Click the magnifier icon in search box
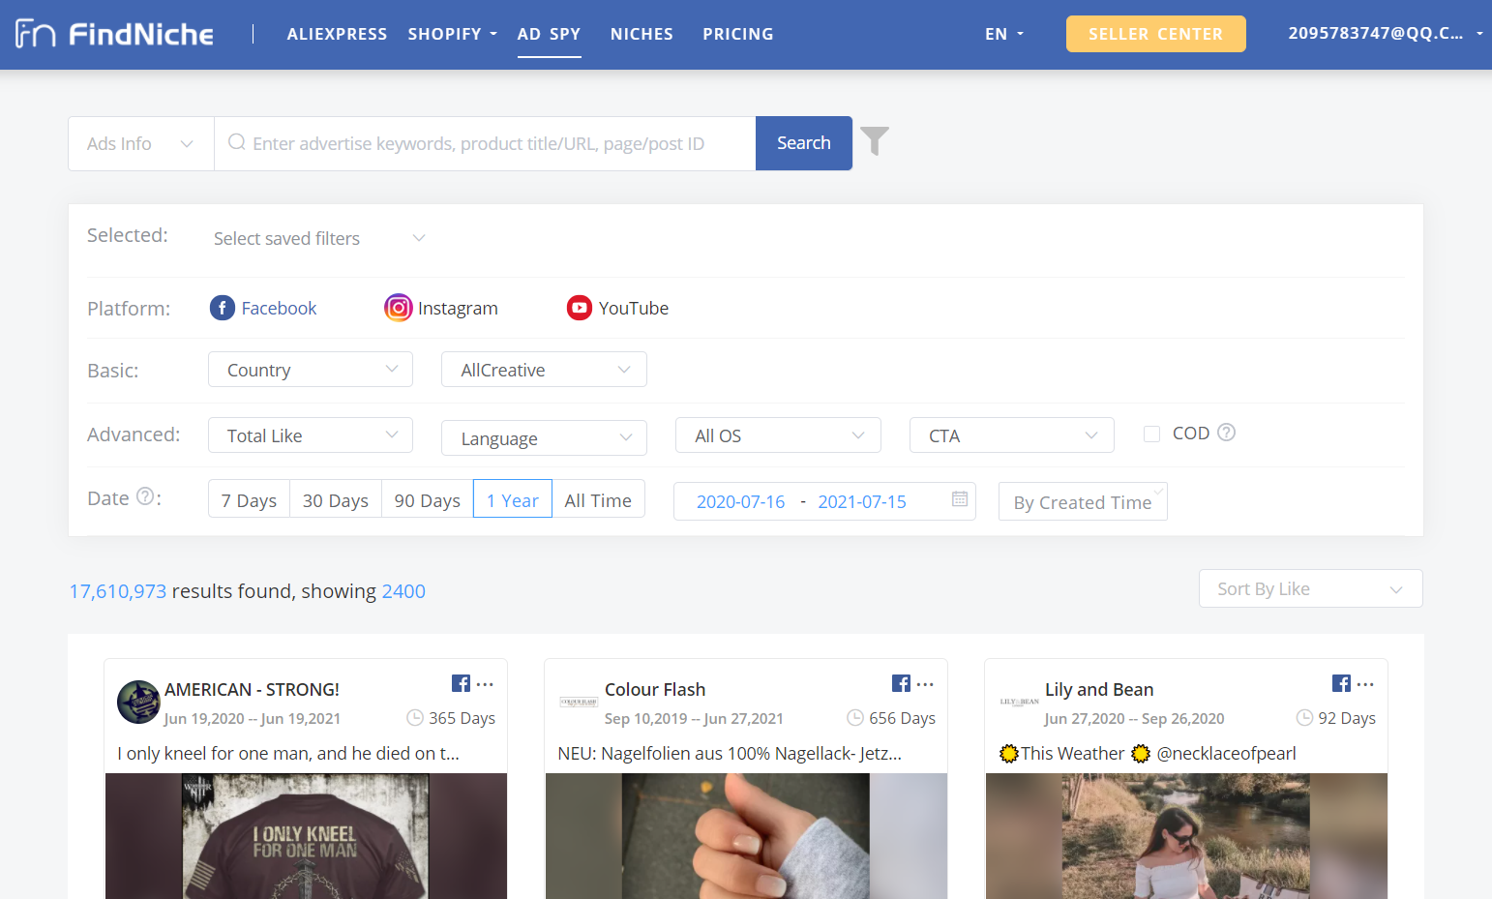 point(236,142)
